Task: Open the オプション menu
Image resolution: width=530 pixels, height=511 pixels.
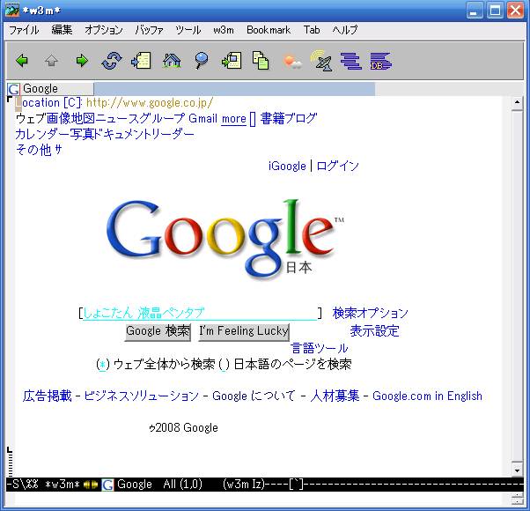Action: (104, 30)
